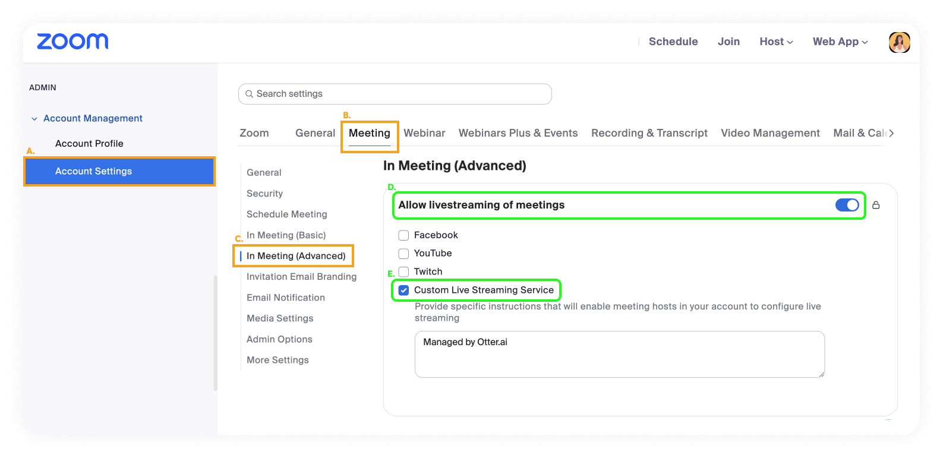Go to Security settings section

pos(264,194)
